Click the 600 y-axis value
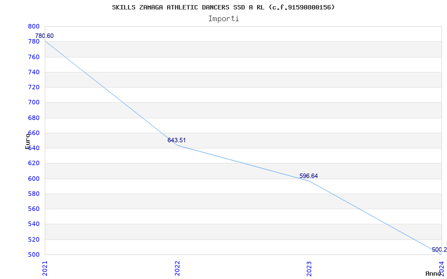This screenshot has height=279, width=447. 34,179
